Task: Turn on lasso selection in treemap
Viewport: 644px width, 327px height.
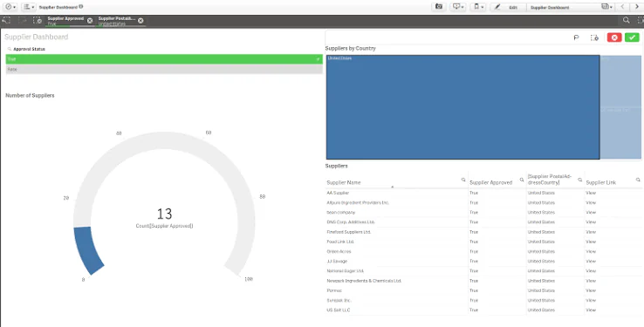Action: coord(576,37)
